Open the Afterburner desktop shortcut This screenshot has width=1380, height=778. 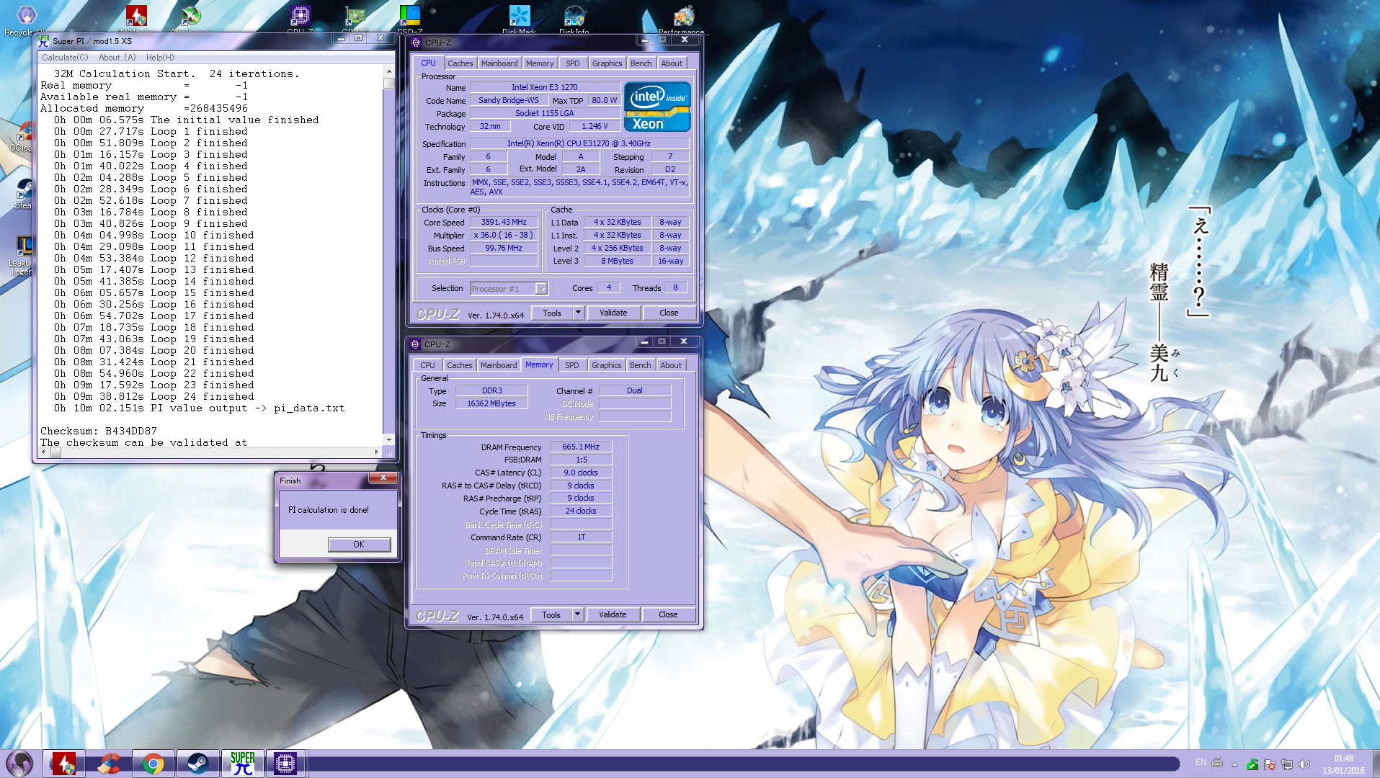coord(190,17)
